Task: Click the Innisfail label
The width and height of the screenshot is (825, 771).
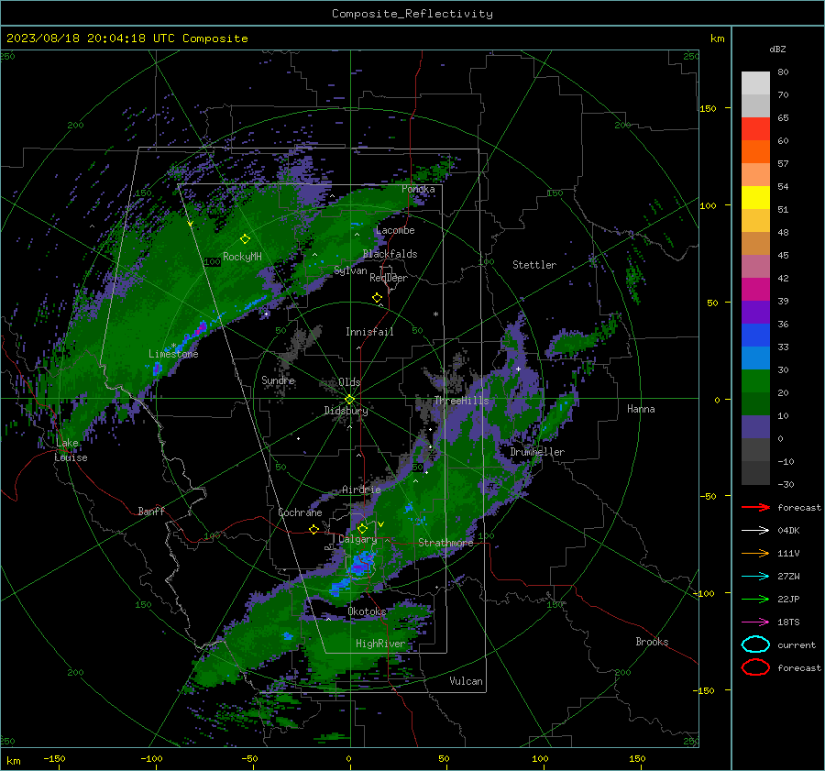Action: (x=369, y=332)
